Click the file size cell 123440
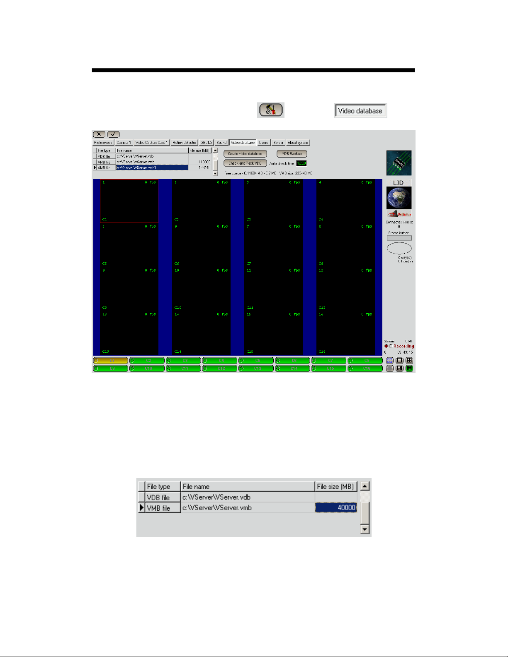Image resolution: width=508 pixels, height=657 pixels. pyautogui.click(x=200, y=168)
